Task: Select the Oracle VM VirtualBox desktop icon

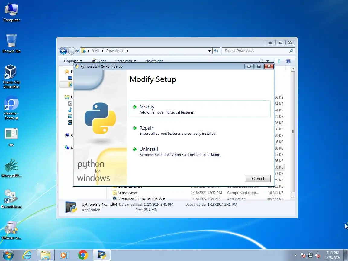Action: pyautogui.click(x=11, y=76)
